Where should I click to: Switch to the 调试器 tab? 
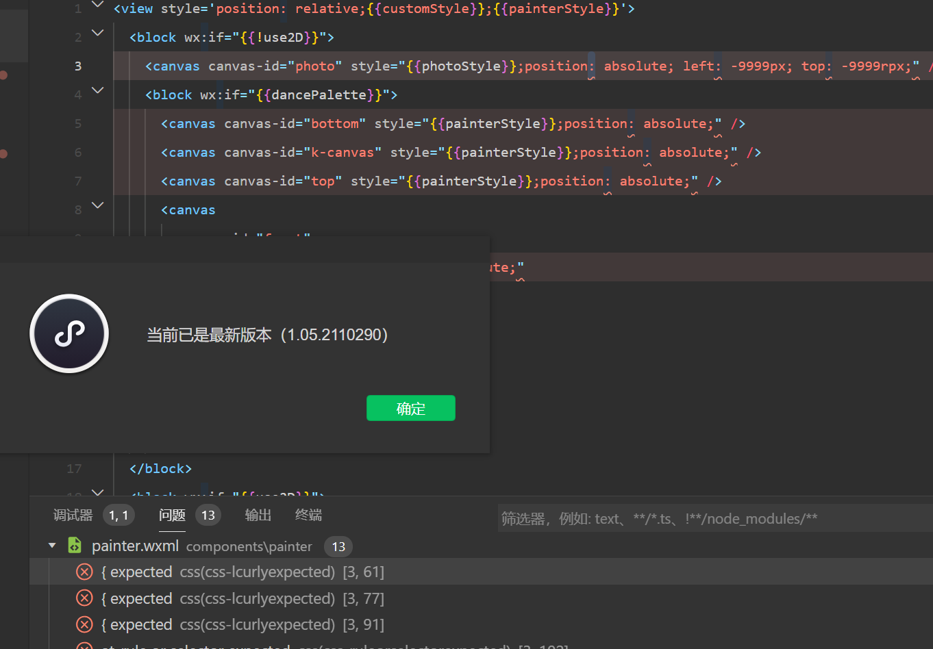pyautogui.click(x=73, y=515)
